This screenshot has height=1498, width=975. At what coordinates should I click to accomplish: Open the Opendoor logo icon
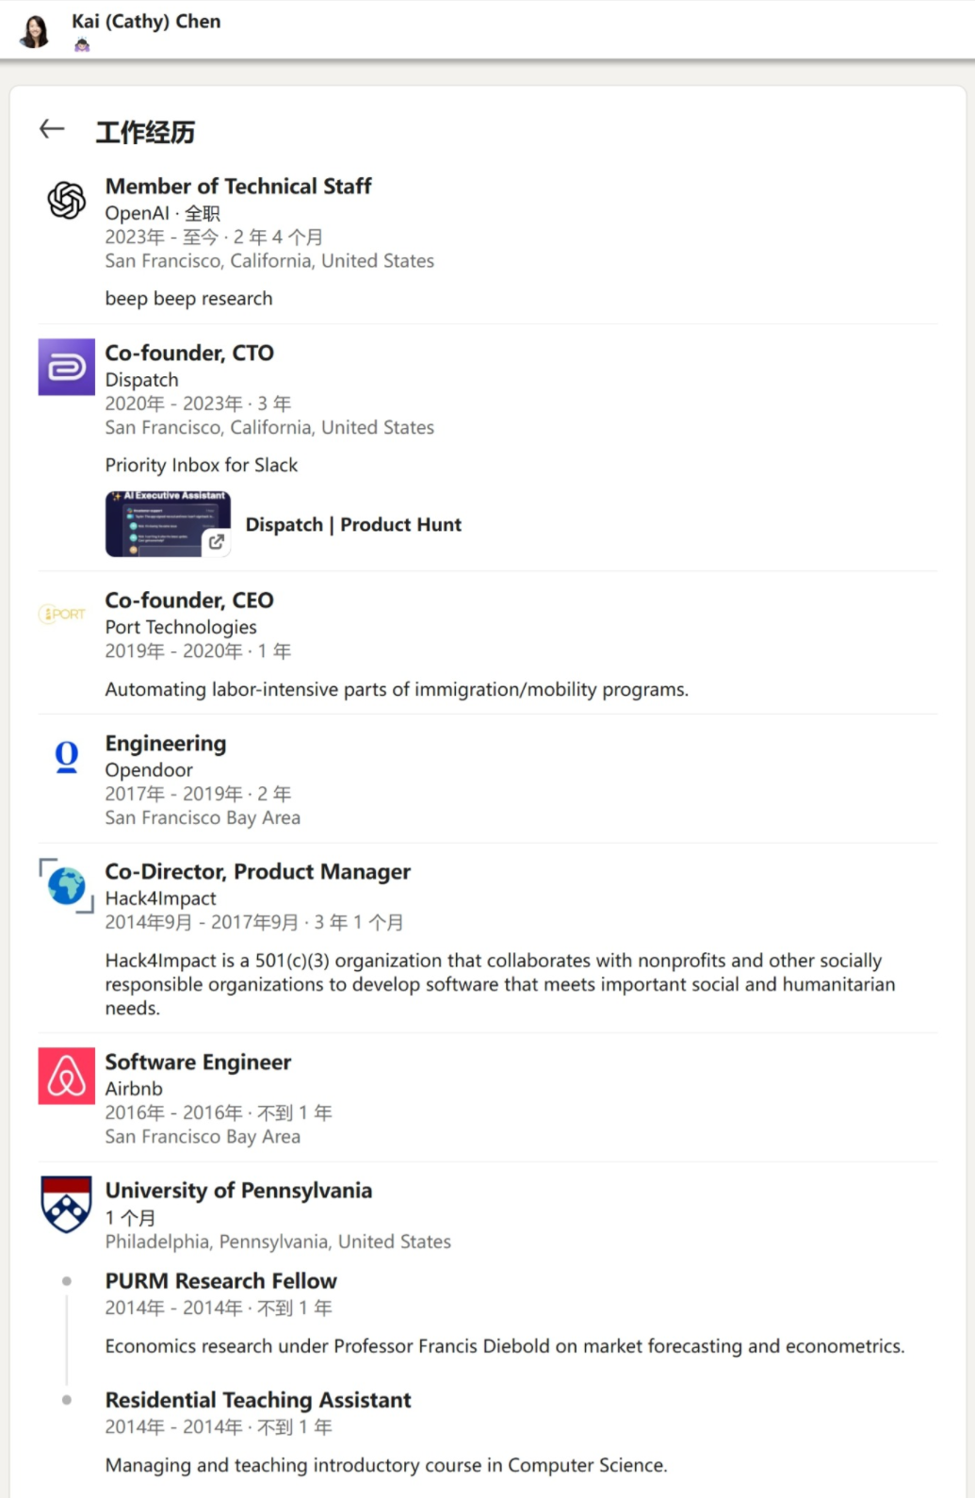[67, 757]
